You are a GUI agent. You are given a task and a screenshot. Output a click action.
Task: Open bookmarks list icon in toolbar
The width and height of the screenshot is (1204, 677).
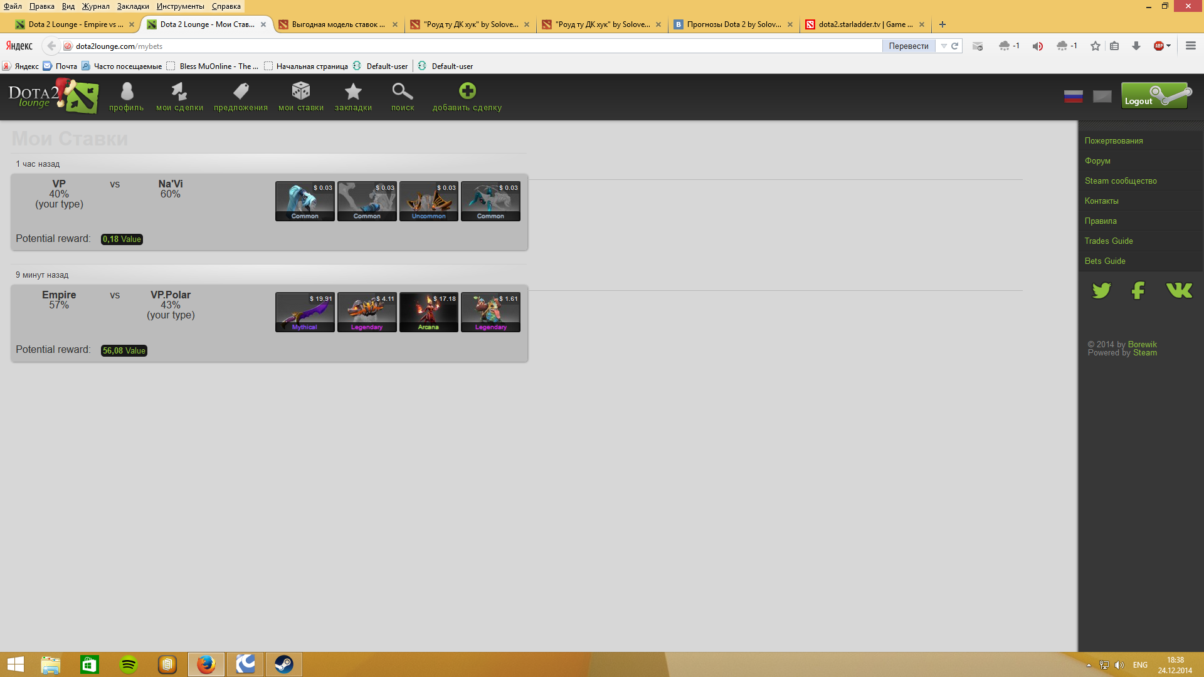(1114, 46)
